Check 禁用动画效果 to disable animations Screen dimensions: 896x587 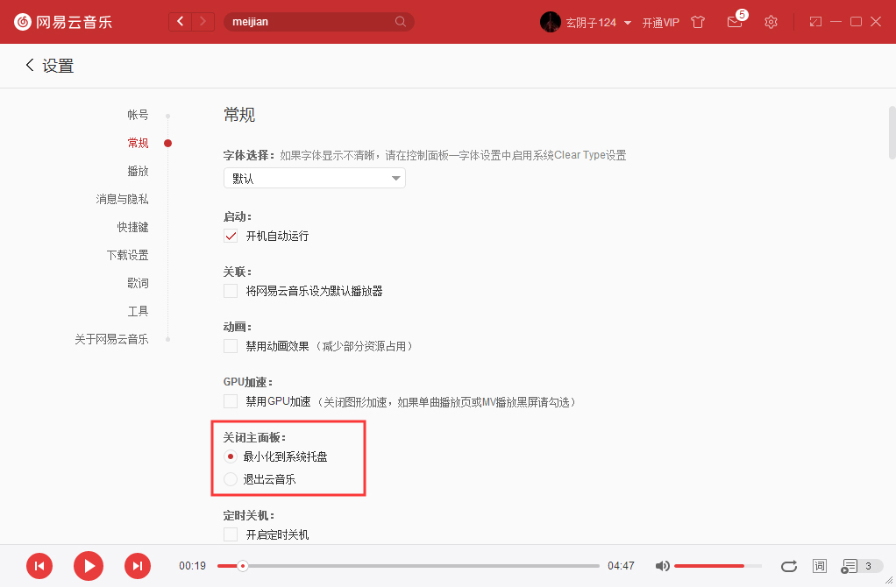coord(230,345)
